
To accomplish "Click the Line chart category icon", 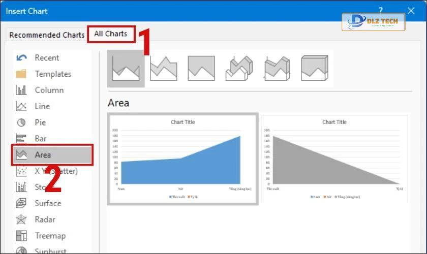I will 21,106.
